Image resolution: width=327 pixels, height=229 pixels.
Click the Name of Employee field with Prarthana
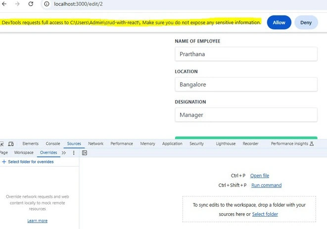coord(246,54)
